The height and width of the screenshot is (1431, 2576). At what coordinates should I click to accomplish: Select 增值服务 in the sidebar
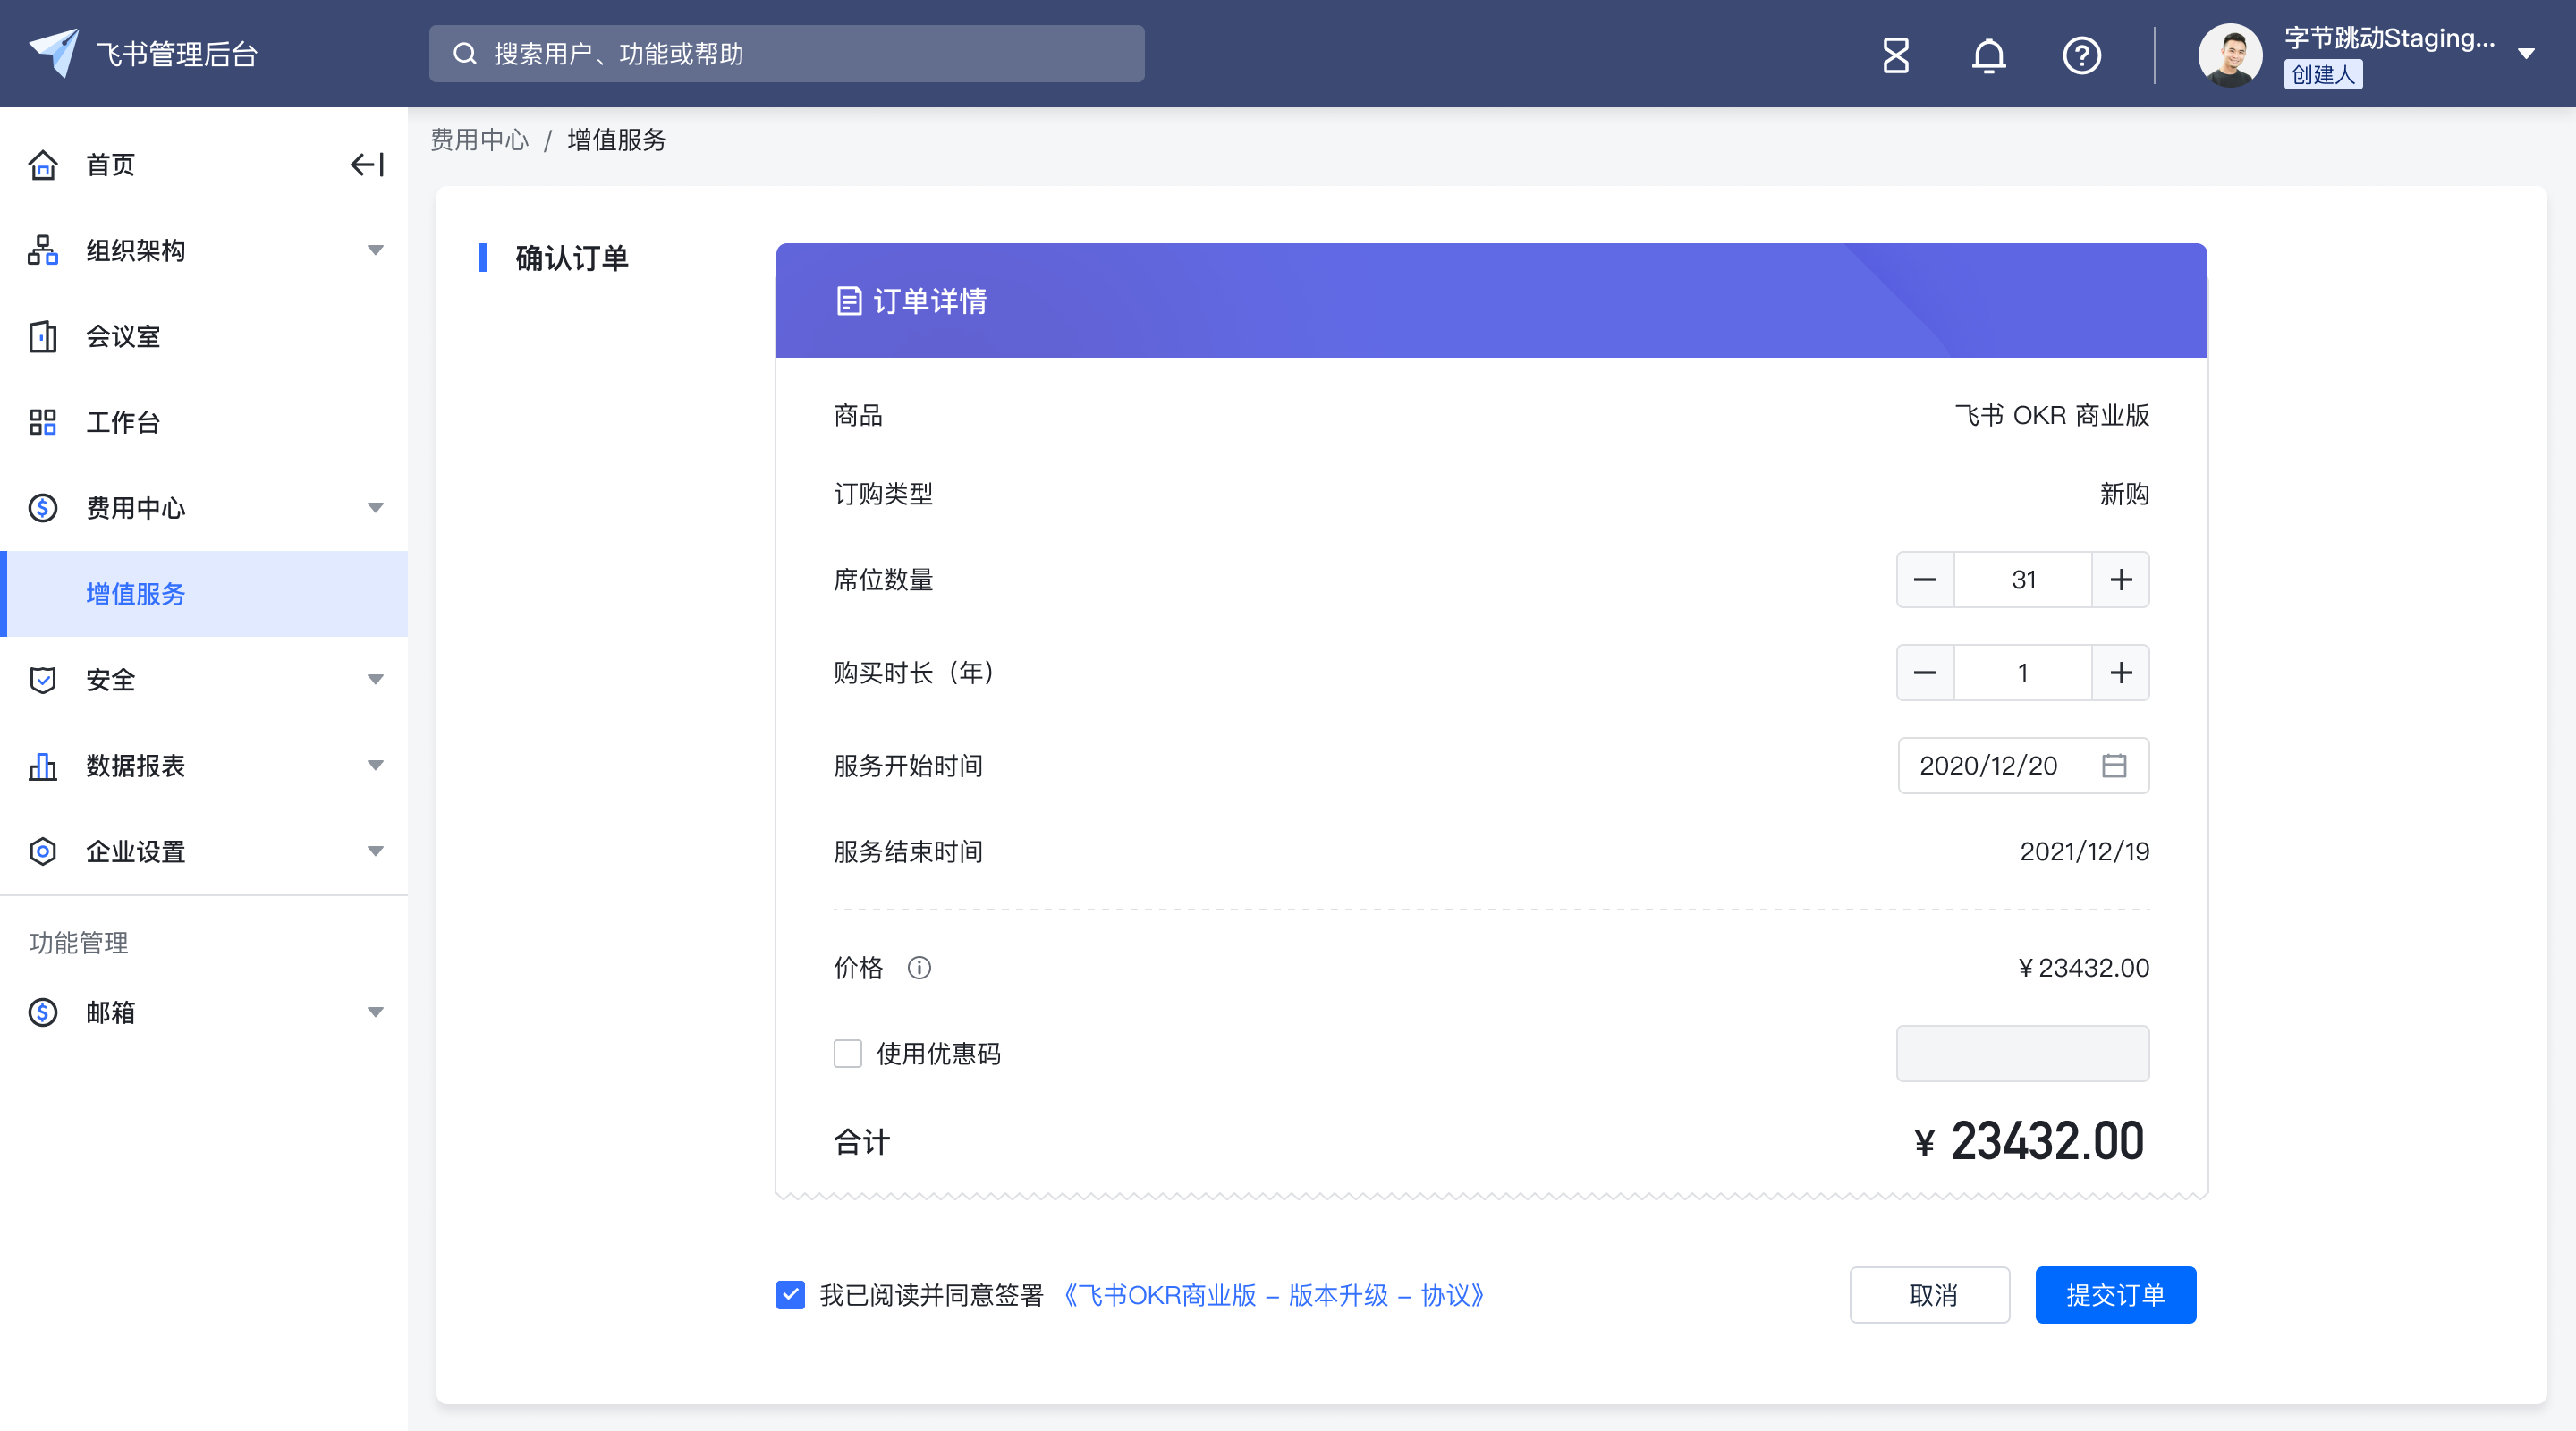[x=136, y=593]
